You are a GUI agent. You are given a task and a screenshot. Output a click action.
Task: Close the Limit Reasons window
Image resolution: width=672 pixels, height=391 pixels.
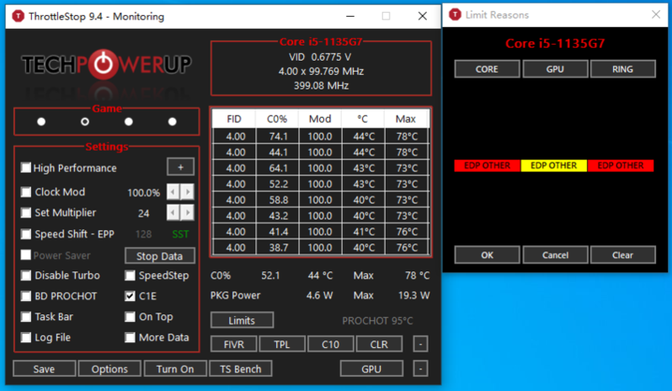pyautogui.click(x=656, y=14)
